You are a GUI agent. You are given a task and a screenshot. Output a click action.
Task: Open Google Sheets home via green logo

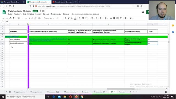(4, 12)
